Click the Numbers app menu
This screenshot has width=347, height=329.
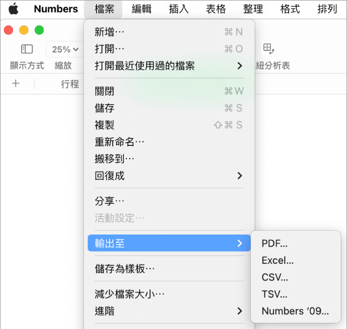click(56, 9)
